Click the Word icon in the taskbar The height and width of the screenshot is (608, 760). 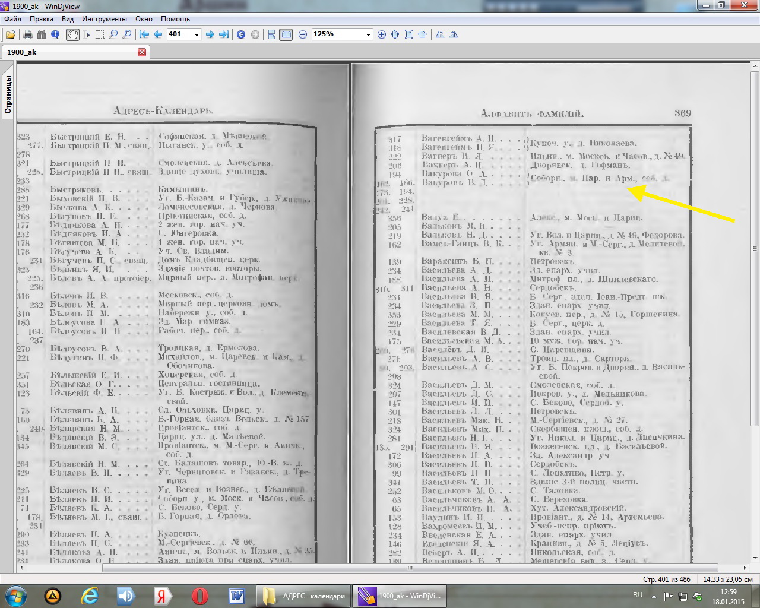(x=237, y=596)
